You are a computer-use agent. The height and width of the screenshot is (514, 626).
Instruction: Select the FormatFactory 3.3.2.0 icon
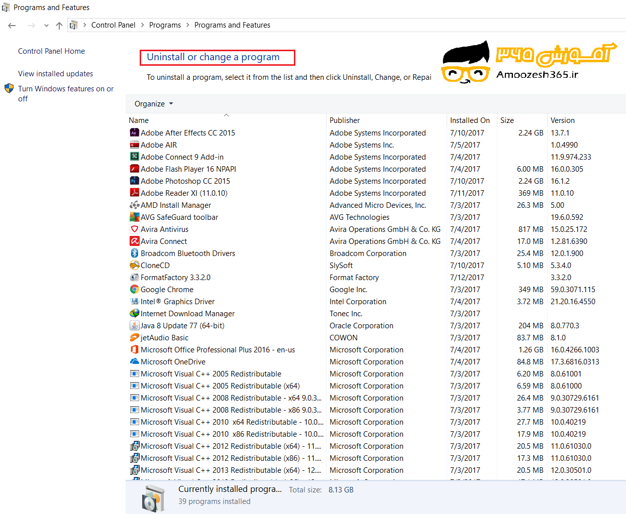pos(134,277)
